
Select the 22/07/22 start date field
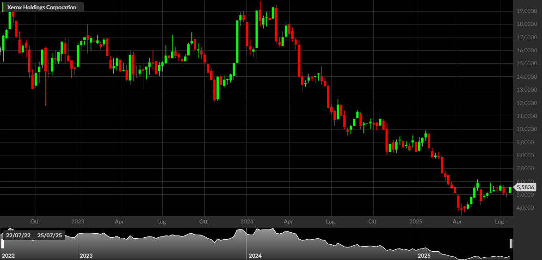[18, 235]
